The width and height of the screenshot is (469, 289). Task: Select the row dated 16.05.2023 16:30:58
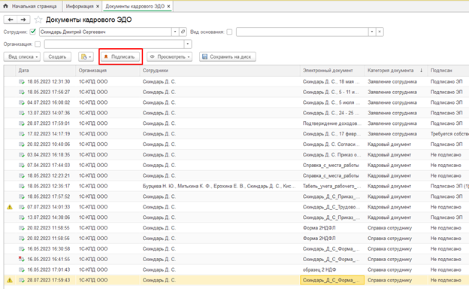(x=236, y=249)
